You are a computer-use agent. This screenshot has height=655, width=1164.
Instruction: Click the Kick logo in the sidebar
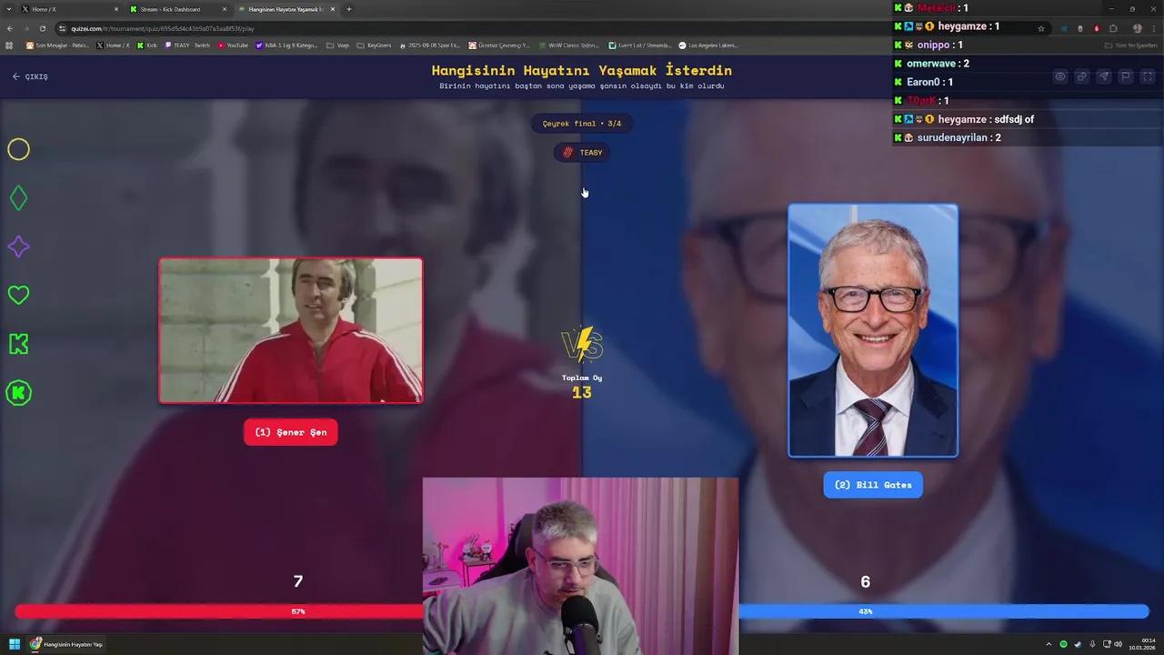click(x=18, y=344)
